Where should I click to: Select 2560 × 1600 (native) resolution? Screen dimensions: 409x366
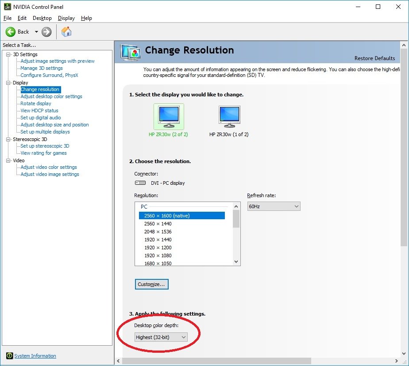[182, 216]
